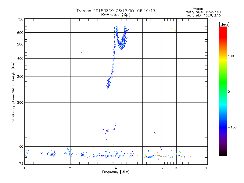244x183 pixels.
Task: Click the colorbar label '-100'
Action: click(x=232, y=127)
